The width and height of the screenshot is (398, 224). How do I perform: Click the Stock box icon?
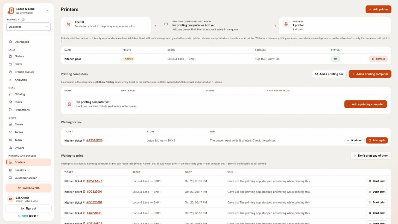(10, 102)
